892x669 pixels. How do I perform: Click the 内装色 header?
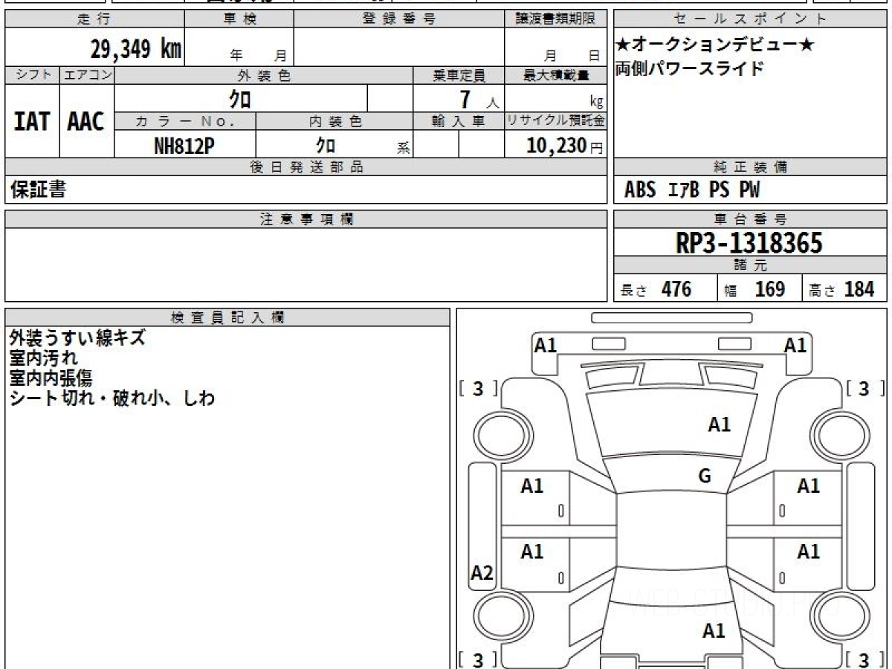[x=334, y=121]
